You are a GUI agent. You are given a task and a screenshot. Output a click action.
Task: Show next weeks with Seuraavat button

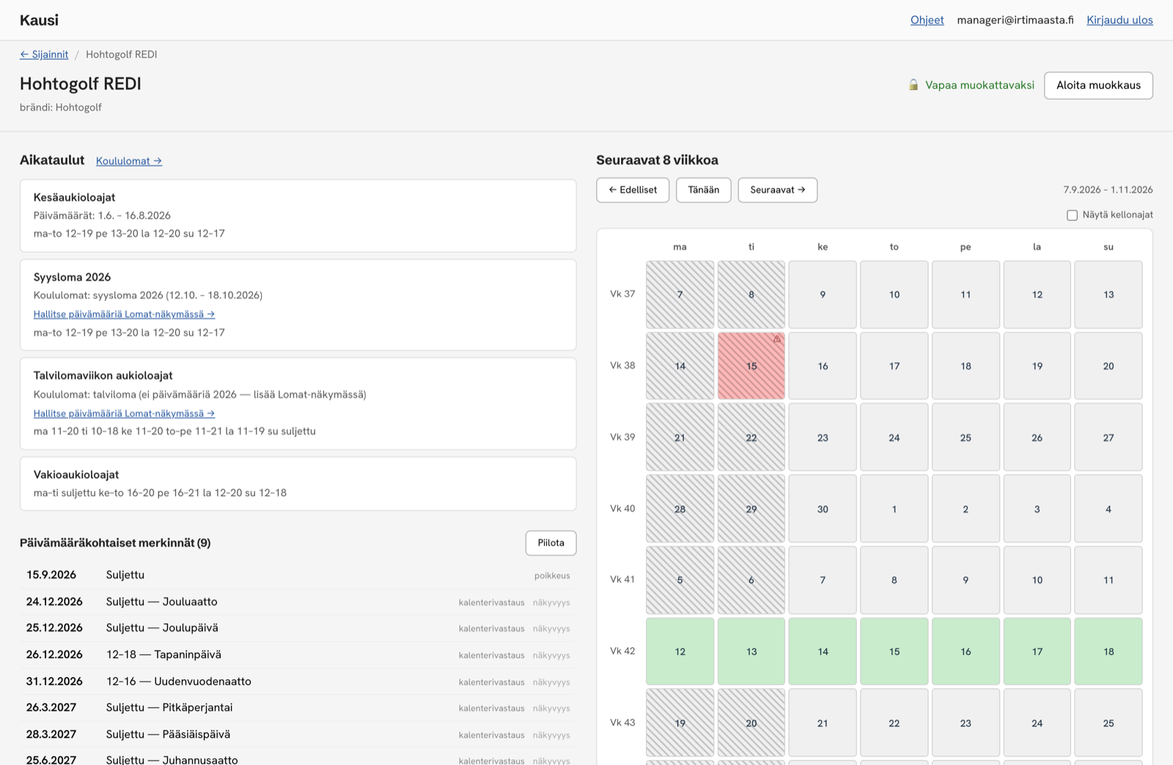click(x=778, y=190)
